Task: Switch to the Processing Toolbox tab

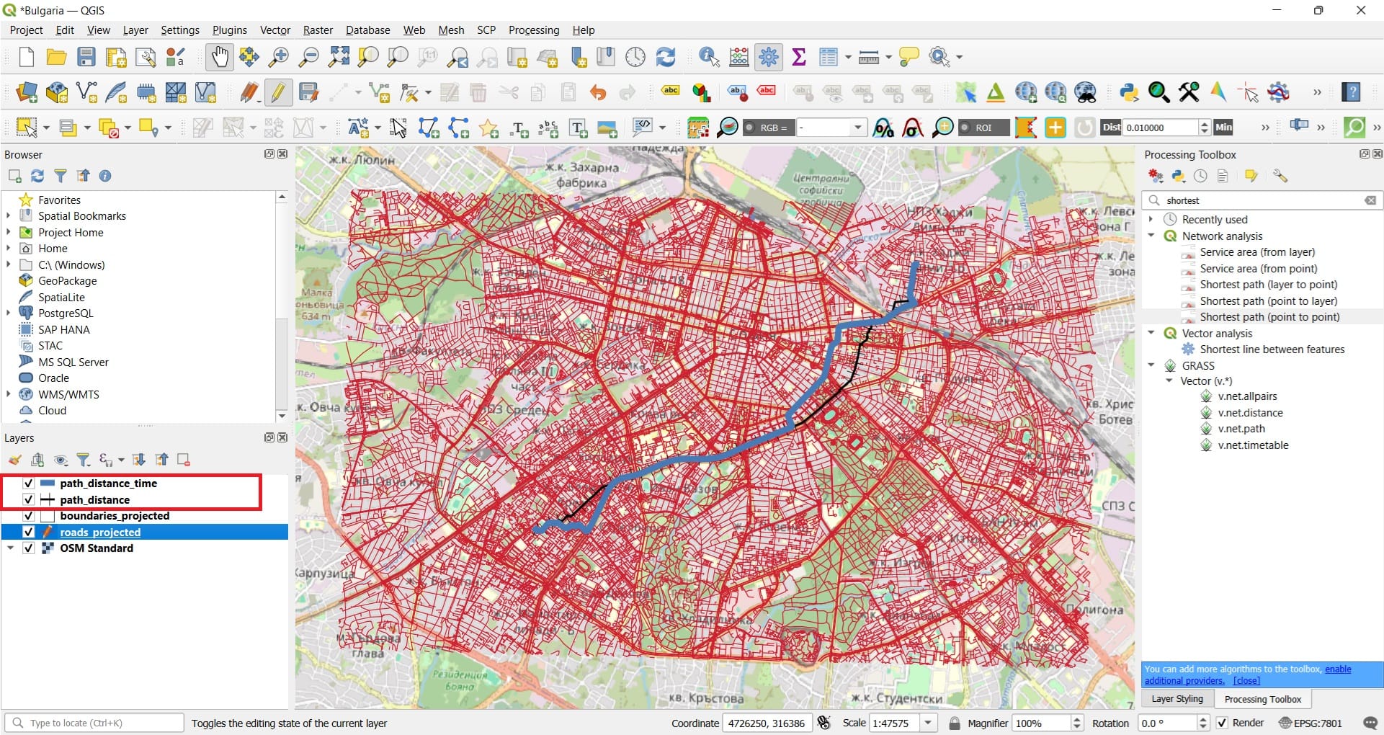Action: (x=1262, y=699)
